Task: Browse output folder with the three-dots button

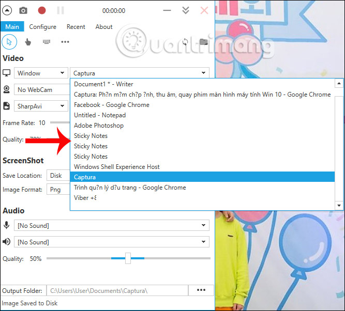Action: tap(201, 290)
